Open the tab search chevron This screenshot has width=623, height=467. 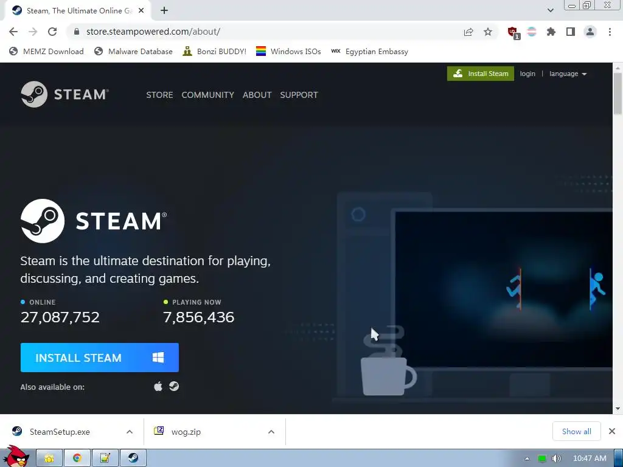[x=550, y=11]
